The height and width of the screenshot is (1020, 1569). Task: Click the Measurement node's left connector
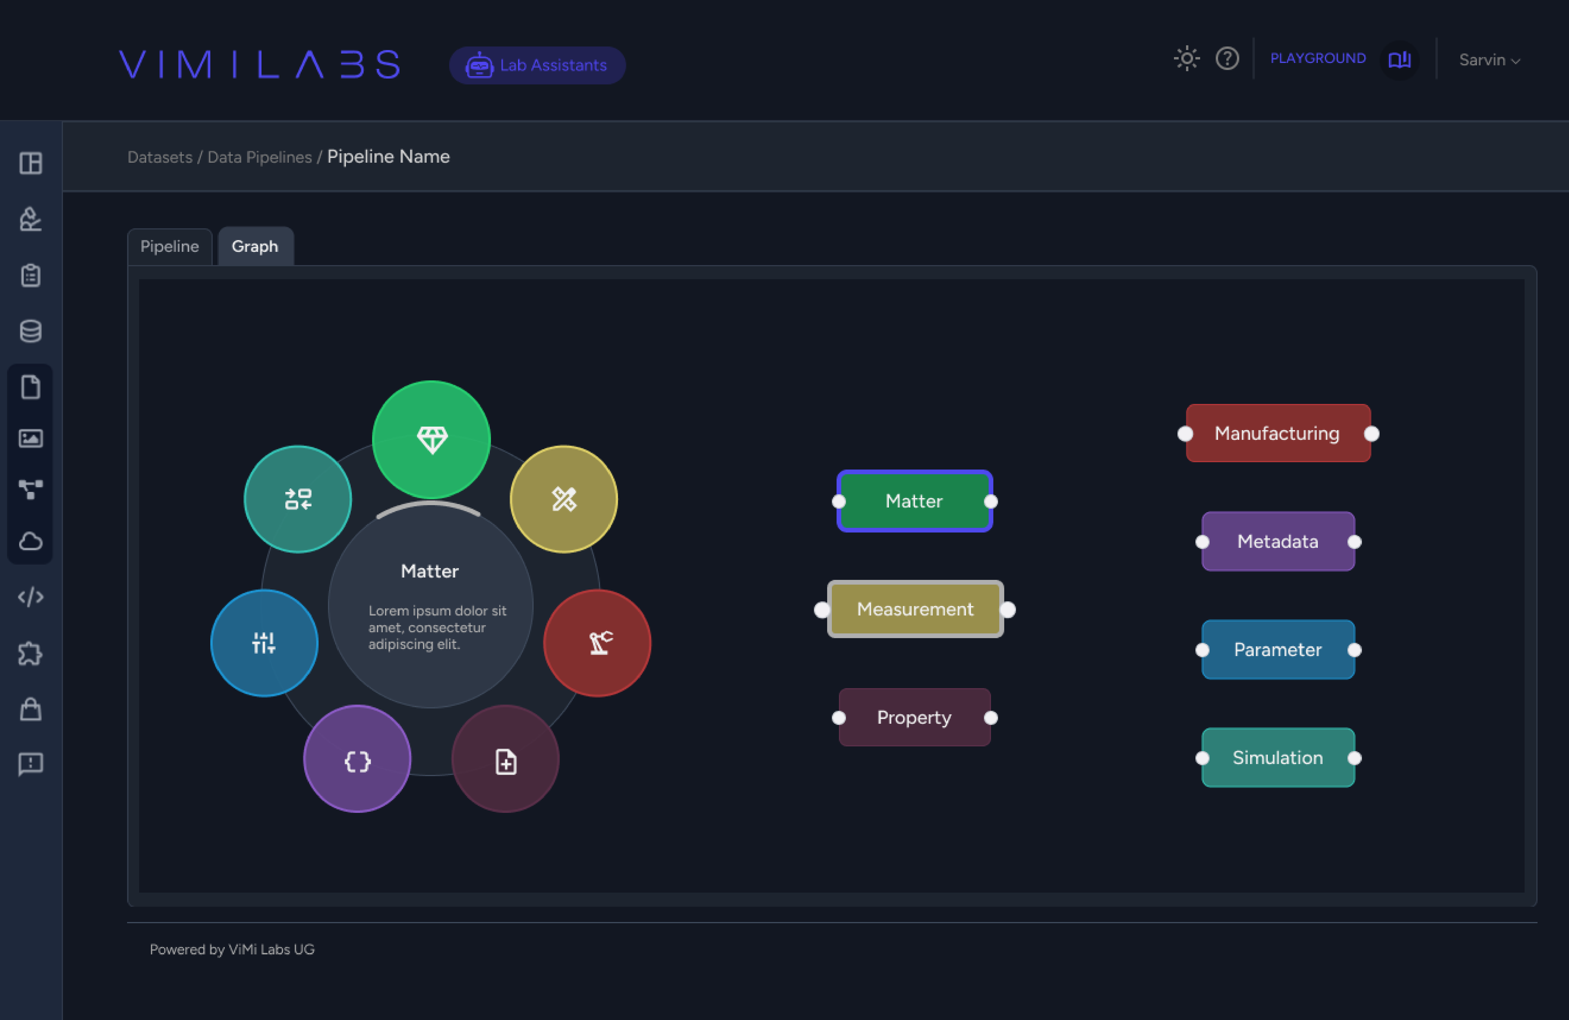pyautogui.click(x=822, y=610)
